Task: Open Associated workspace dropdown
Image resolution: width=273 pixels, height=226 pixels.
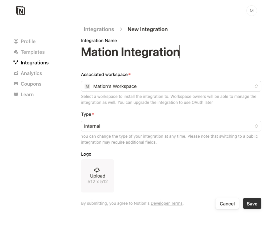Action: tap(171, 86)
